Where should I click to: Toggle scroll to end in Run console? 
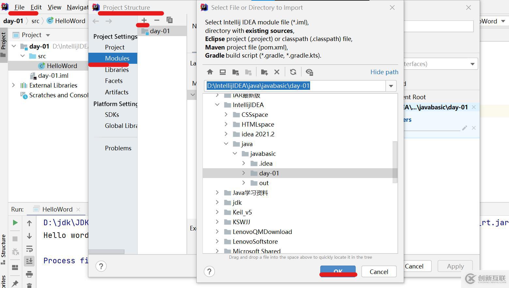(29, 261)
